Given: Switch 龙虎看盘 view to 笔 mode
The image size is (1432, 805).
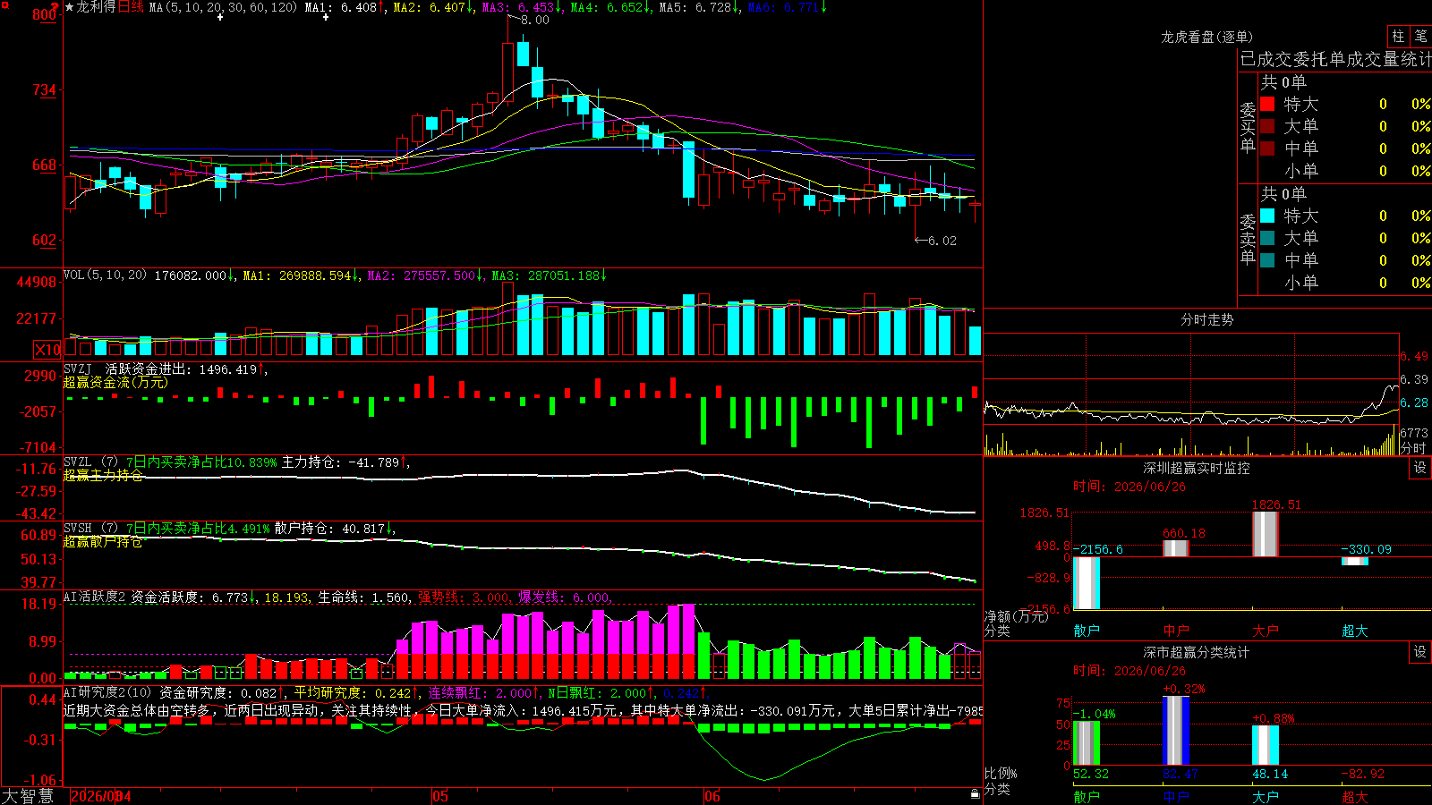Looking at the screenshot, I should click(1420, 37).
